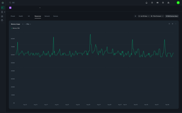Viewport: 182px width, 113px height.
Task: Open the search magnifier
Action: click(10, 3)
